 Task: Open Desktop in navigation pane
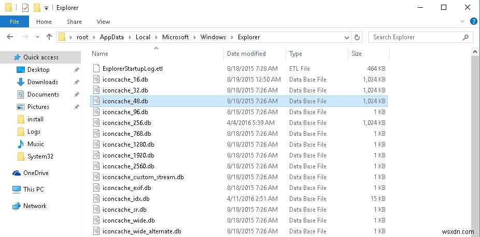[x=38, y=70]
